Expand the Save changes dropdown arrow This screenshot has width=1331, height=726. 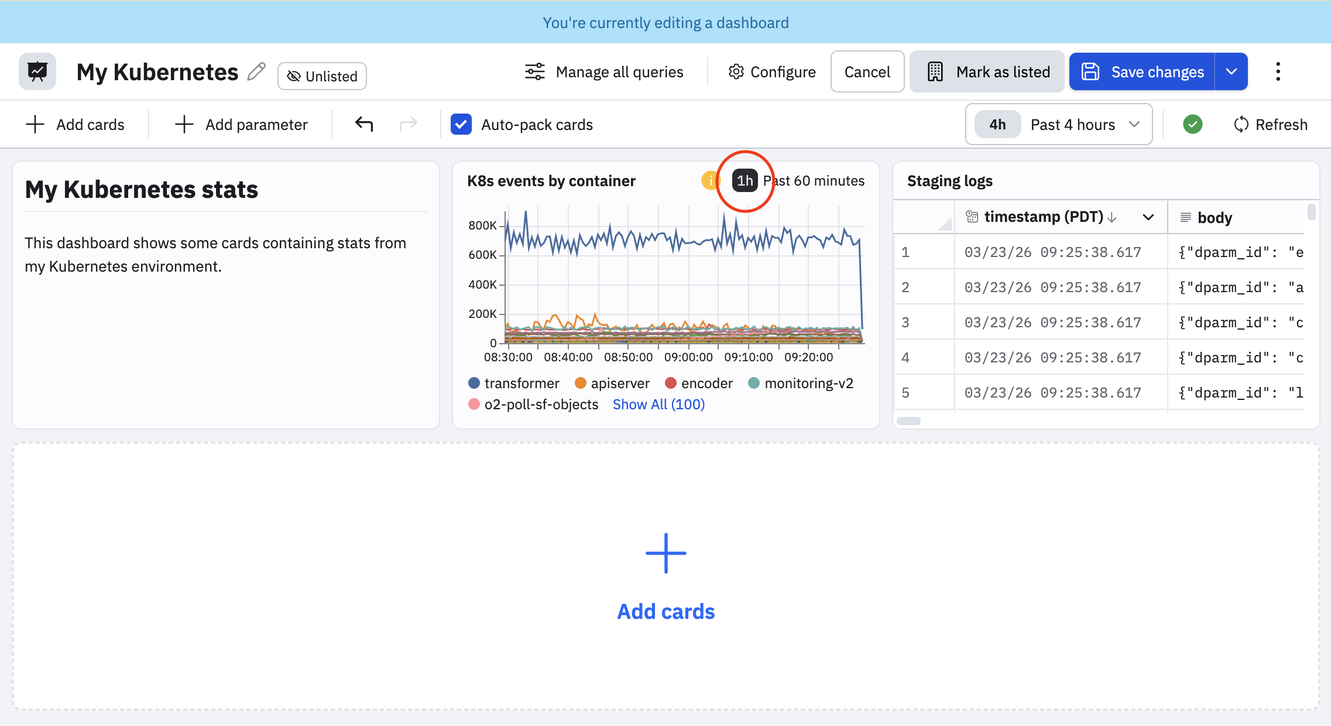[1231, 71]
